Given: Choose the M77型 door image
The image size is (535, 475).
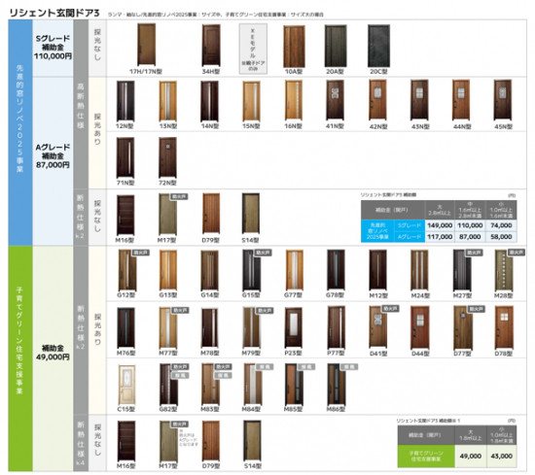Looking at the screenshot, I should pos(168,327).
